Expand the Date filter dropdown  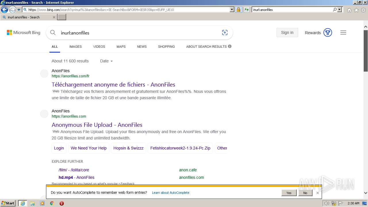click(x=106, y=61)
